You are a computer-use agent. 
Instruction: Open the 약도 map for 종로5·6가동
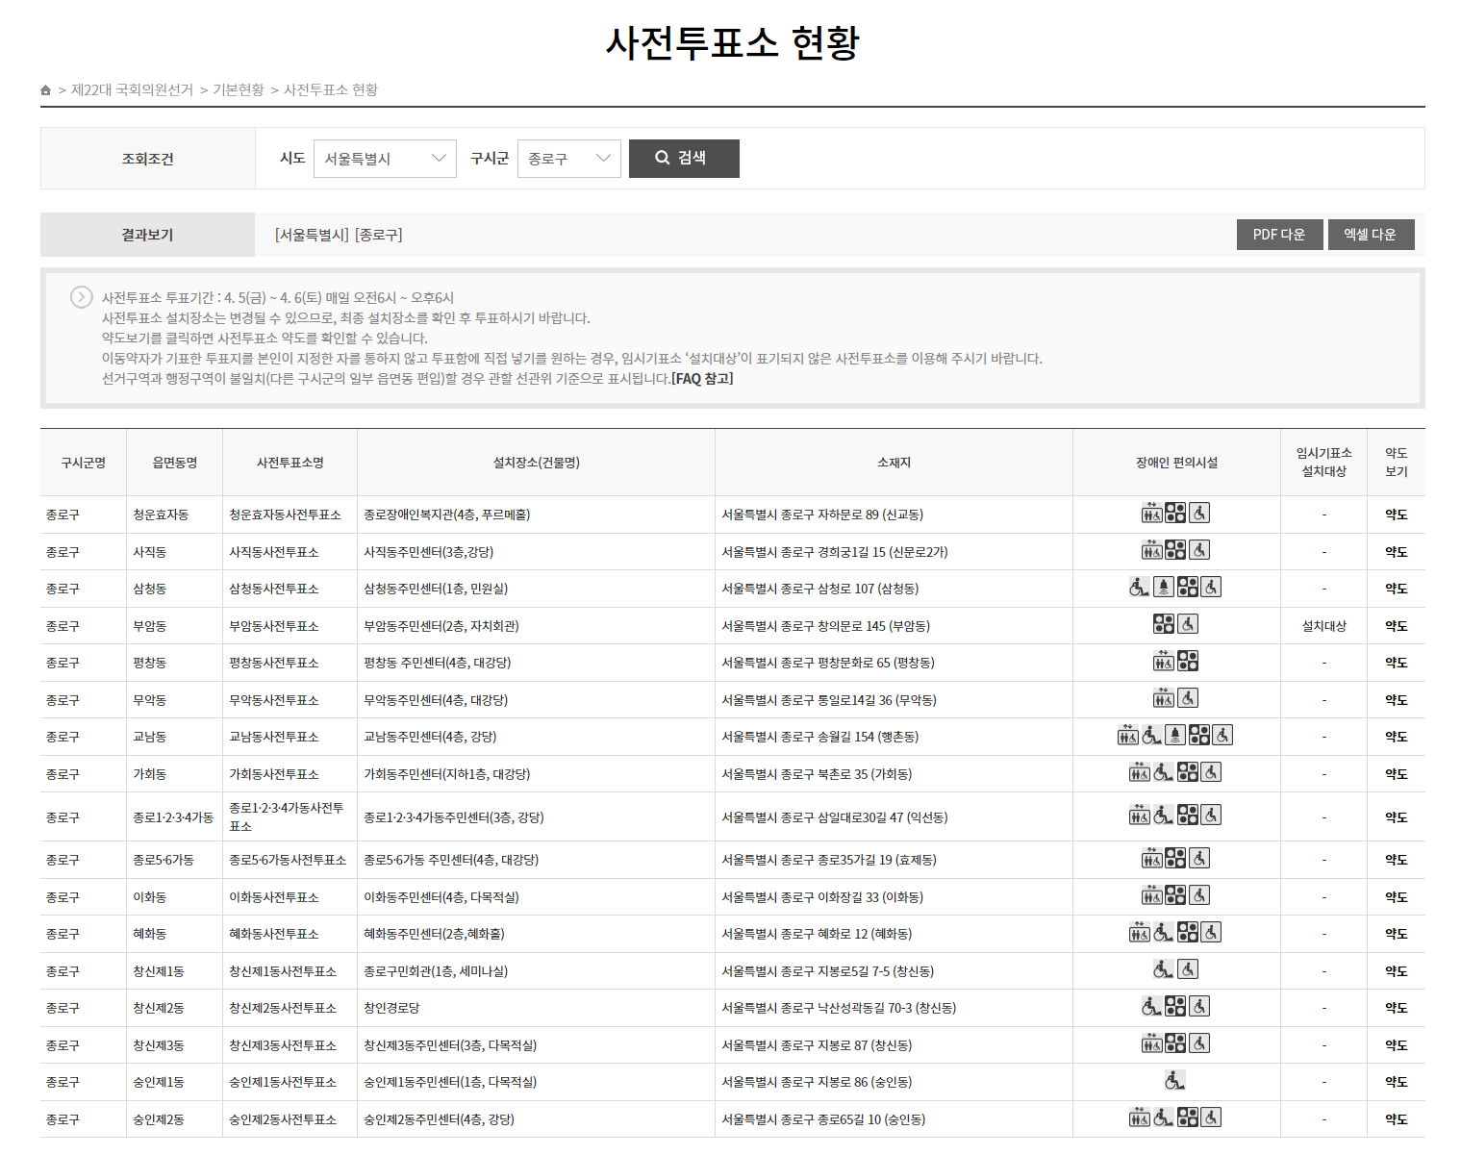(1397, 860)
